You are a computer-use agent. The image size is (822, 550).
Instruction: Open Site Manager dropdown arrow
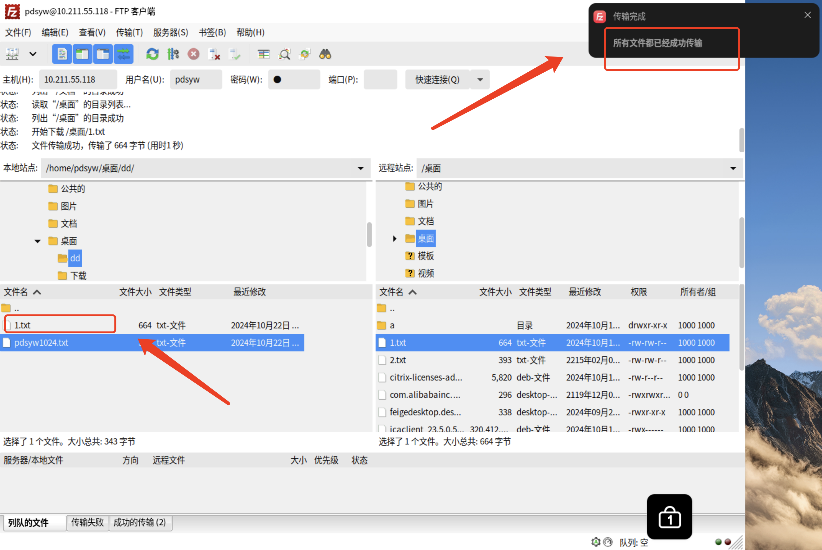pos(33,54)
